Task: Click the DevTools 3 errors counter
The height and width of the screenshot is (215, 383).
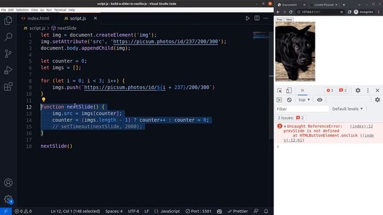Action: point(330,90)
